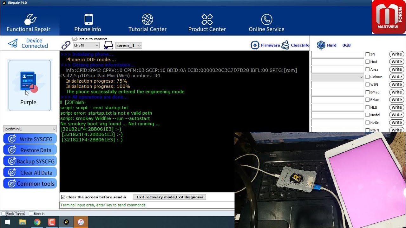Image resolution: width=406 pixels, height=228 pixels.
Task: Click the ClearInfo broom icon
Action: 285,45
